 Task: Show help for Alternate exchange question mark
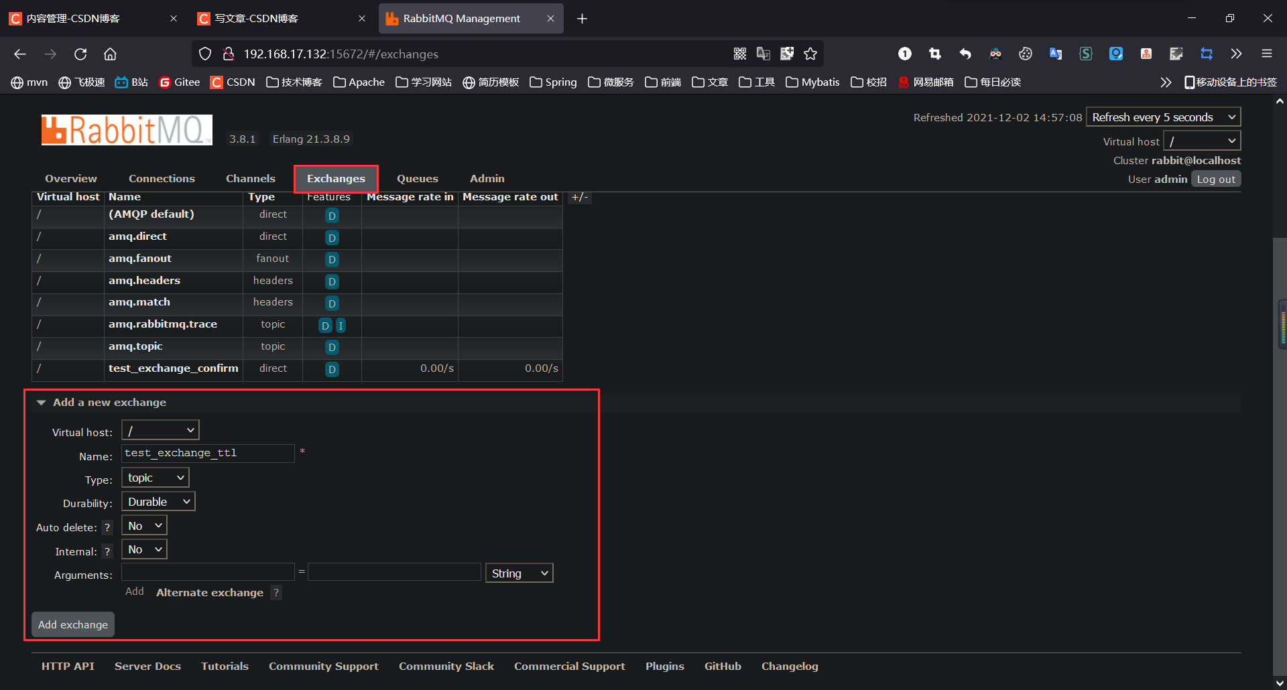pos(276,593)
